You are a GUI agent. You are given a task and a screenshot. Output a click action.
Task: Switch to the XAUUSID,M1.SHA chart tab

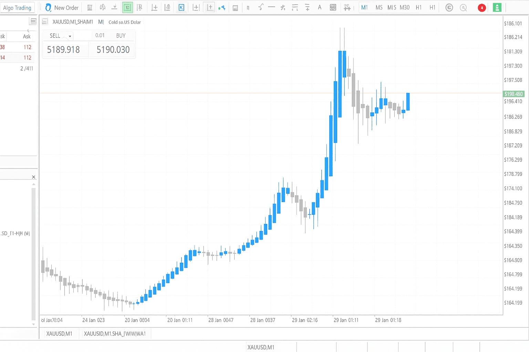tap(115, 334)
